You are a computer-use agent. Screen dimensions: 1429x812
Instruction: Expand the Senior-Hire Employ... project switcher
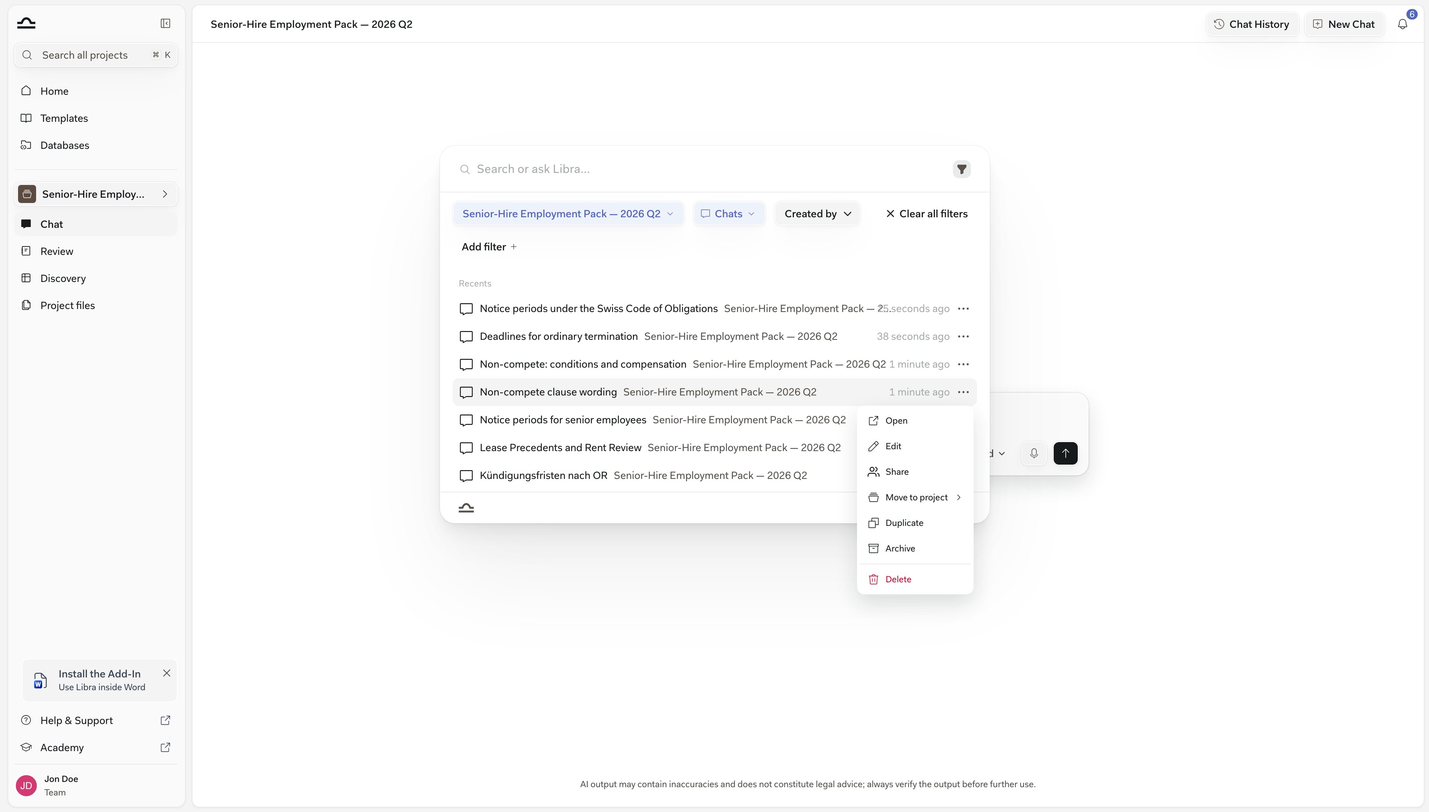coord(96,194)
